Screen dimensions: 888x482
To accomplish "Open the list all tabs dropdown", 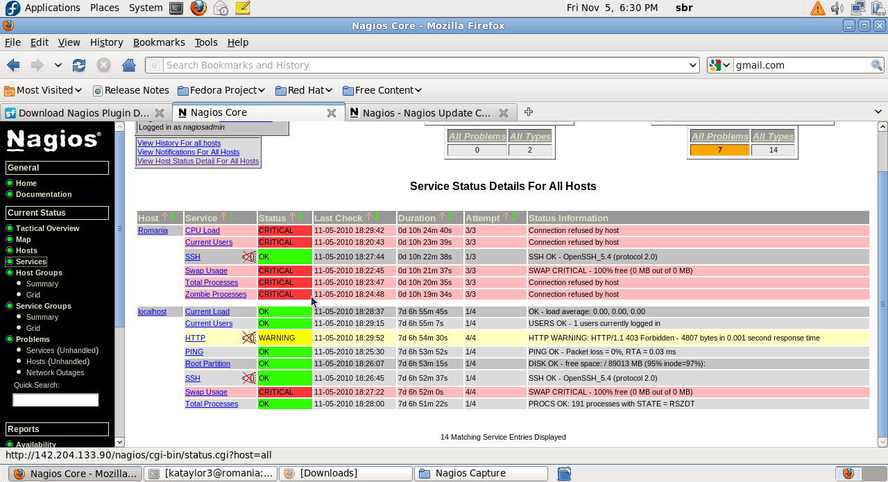I will click(x=878, y=112).
